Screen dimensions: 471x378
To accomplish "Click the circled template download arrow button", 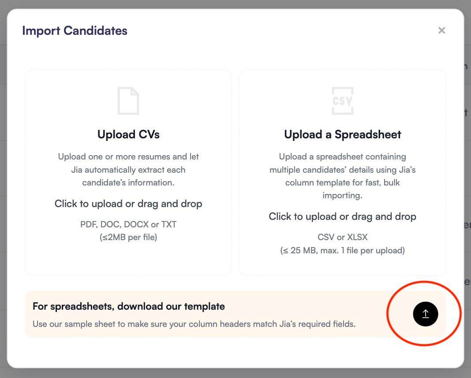I will [425, 314].
